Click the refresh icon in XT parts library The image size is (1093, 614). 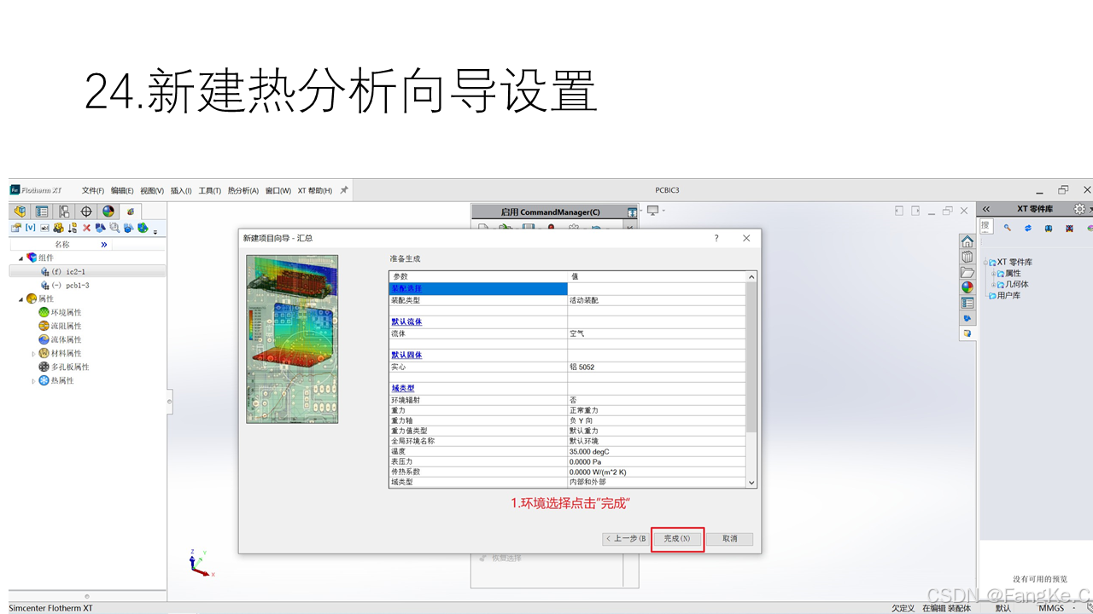[1028, 228]
